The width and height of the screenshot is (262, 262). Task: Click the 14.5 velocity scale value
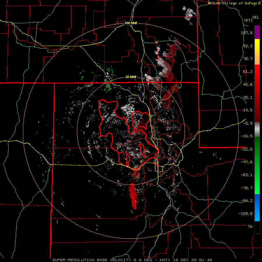pos(248,110)
